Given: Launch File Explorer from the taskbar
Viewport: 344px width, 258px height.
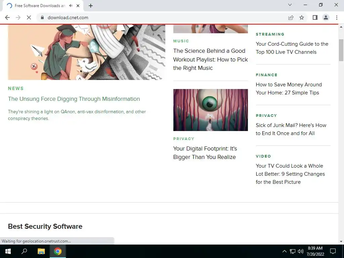Looking at the screenshot, I should coord(41,251).
